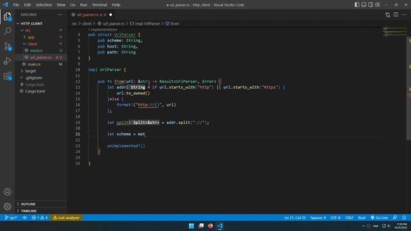
Task: Click VS Code icon on the taskbar
Action: pyautogui.click(x=220, y=226)
